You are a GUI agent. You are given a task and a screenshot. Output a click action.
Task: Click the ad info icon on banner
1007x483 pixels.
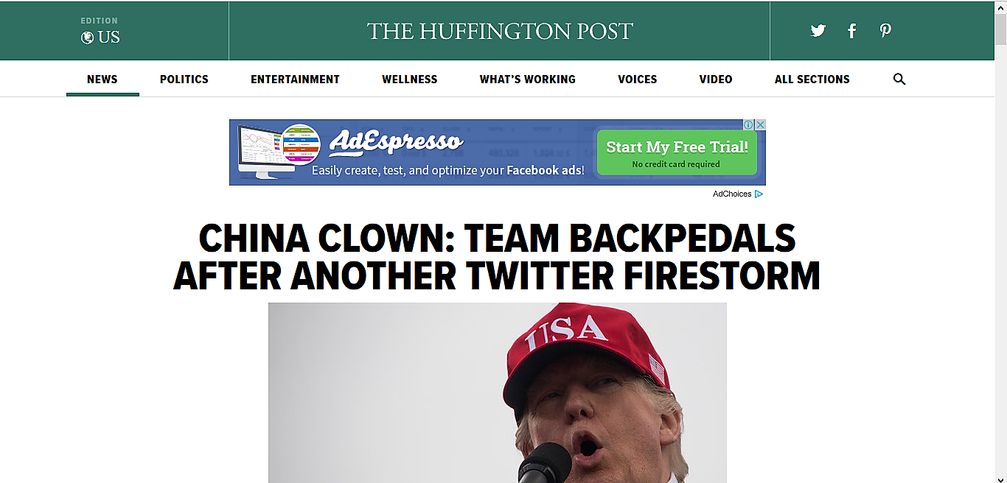point(748,125)
